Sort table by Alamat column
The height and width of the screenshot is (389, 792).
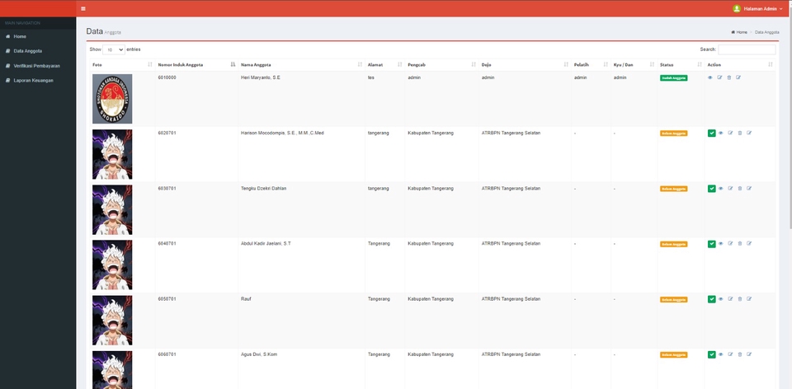pyautogui.click(x=385, y=64)
